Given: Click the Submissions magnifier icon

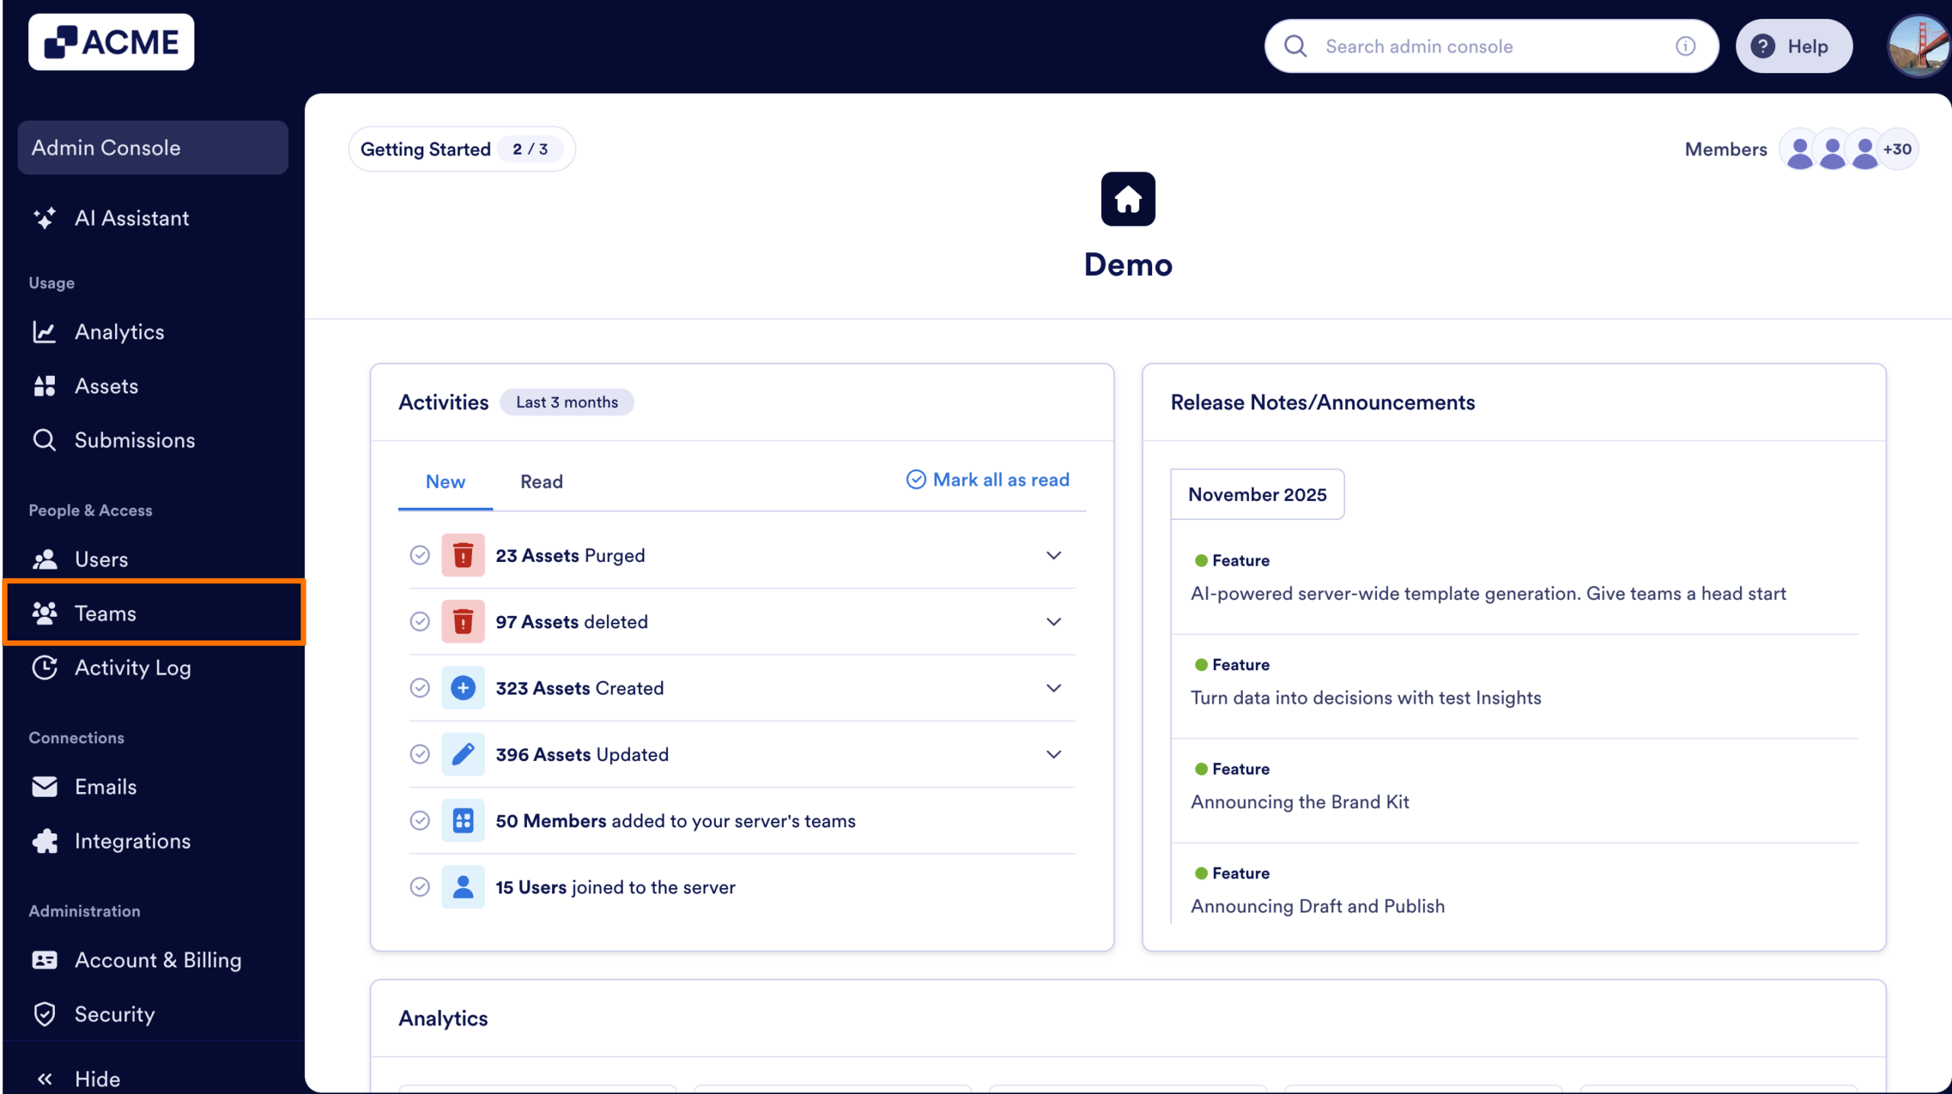Looking at the screenshot, I should tap(44, 440).
